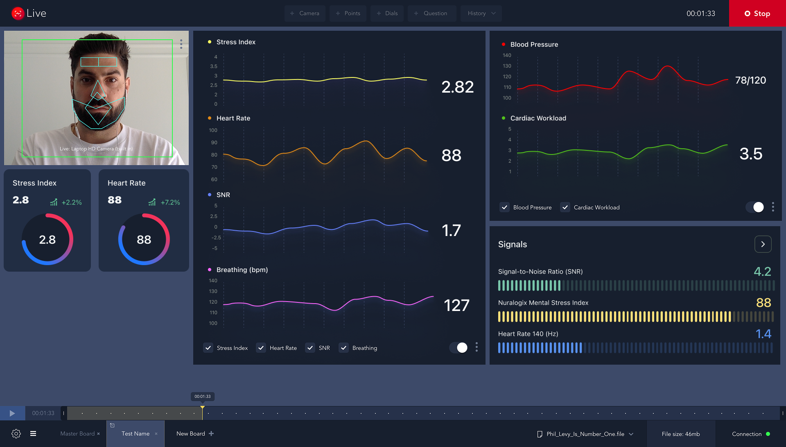The image size is (786, 447).
Task: Add a Camera widget
Action: [305, 13]
